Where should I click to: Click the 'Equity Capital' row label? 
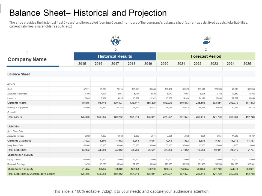click(x=14, y=160)
